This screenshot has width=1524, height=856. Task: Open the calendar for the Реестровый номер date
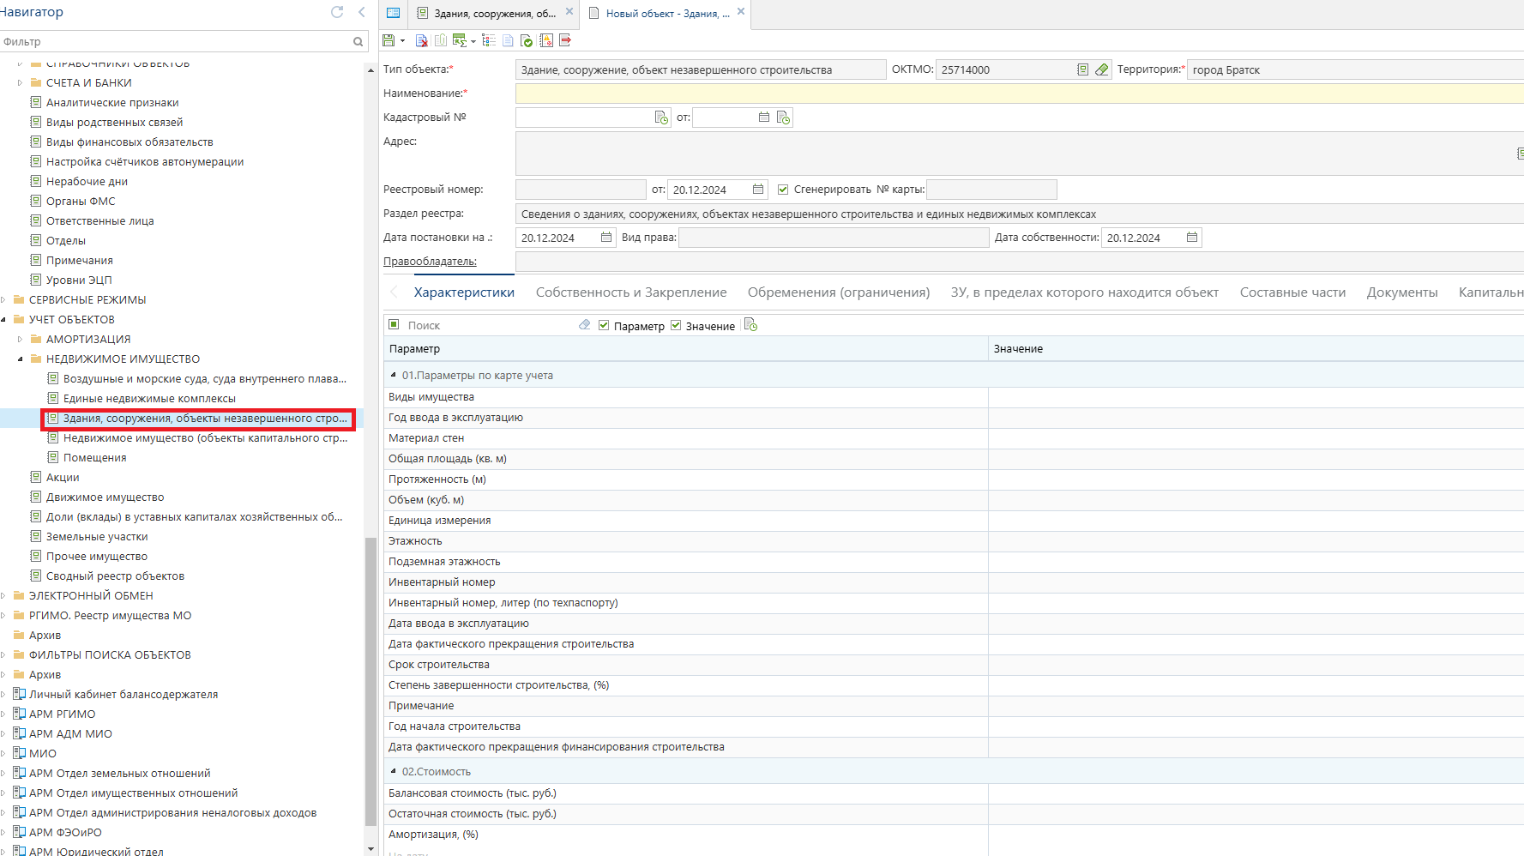(x=758, y=190)
